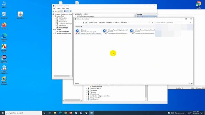Expand the Task Scheduler node
This screenshot has width=205, height=115.
click(x=55, y=18)
